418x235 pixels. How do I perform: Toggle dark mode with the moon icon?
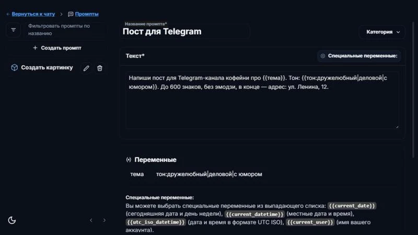point(12,220)
